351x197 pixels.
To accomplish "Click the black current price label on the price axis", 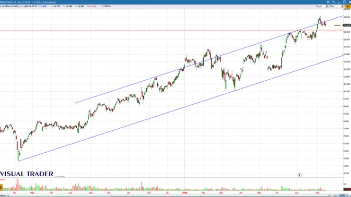I will 347,25.
